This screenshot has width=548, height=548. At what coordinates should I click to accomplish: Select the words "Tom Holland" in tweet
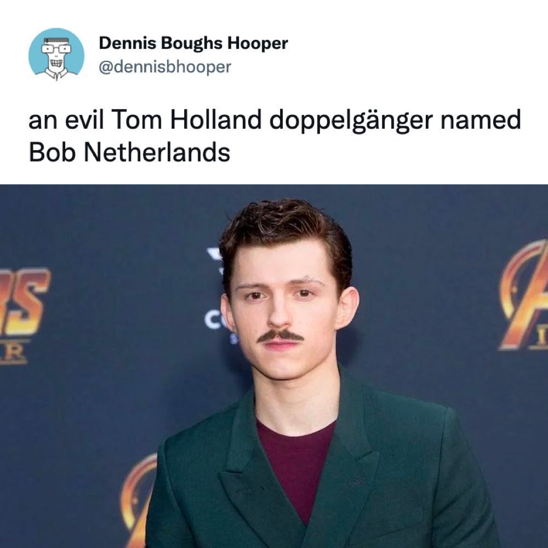tap(186, 119)
